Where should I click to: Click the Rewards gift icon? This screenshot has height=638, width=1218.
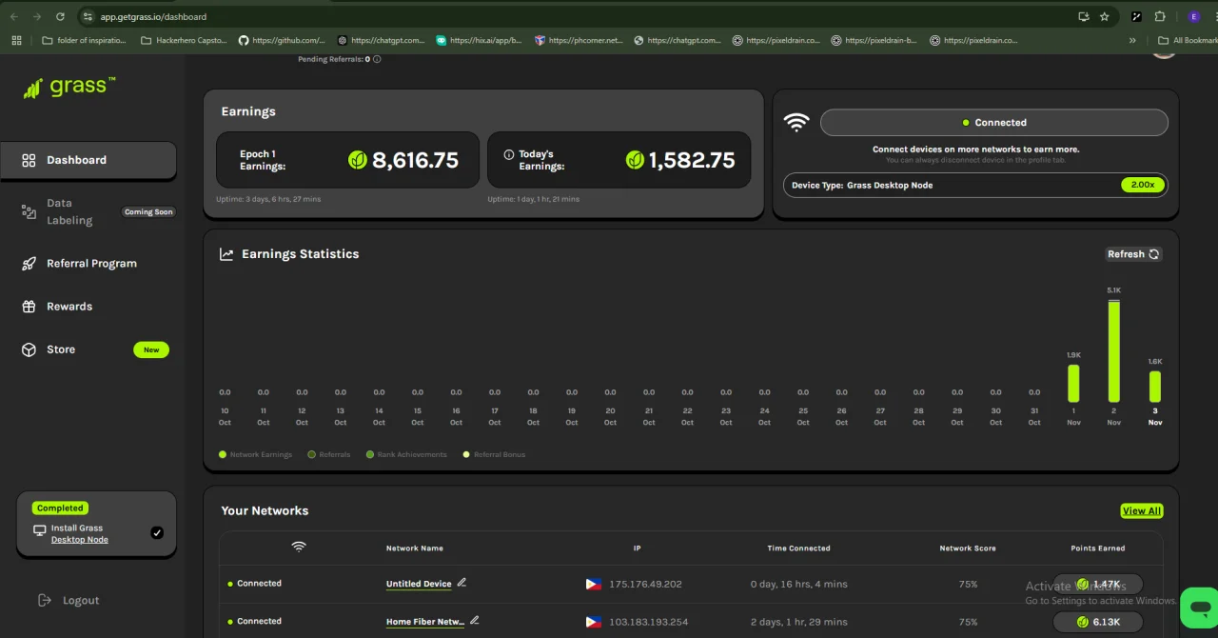click(29, 307)
